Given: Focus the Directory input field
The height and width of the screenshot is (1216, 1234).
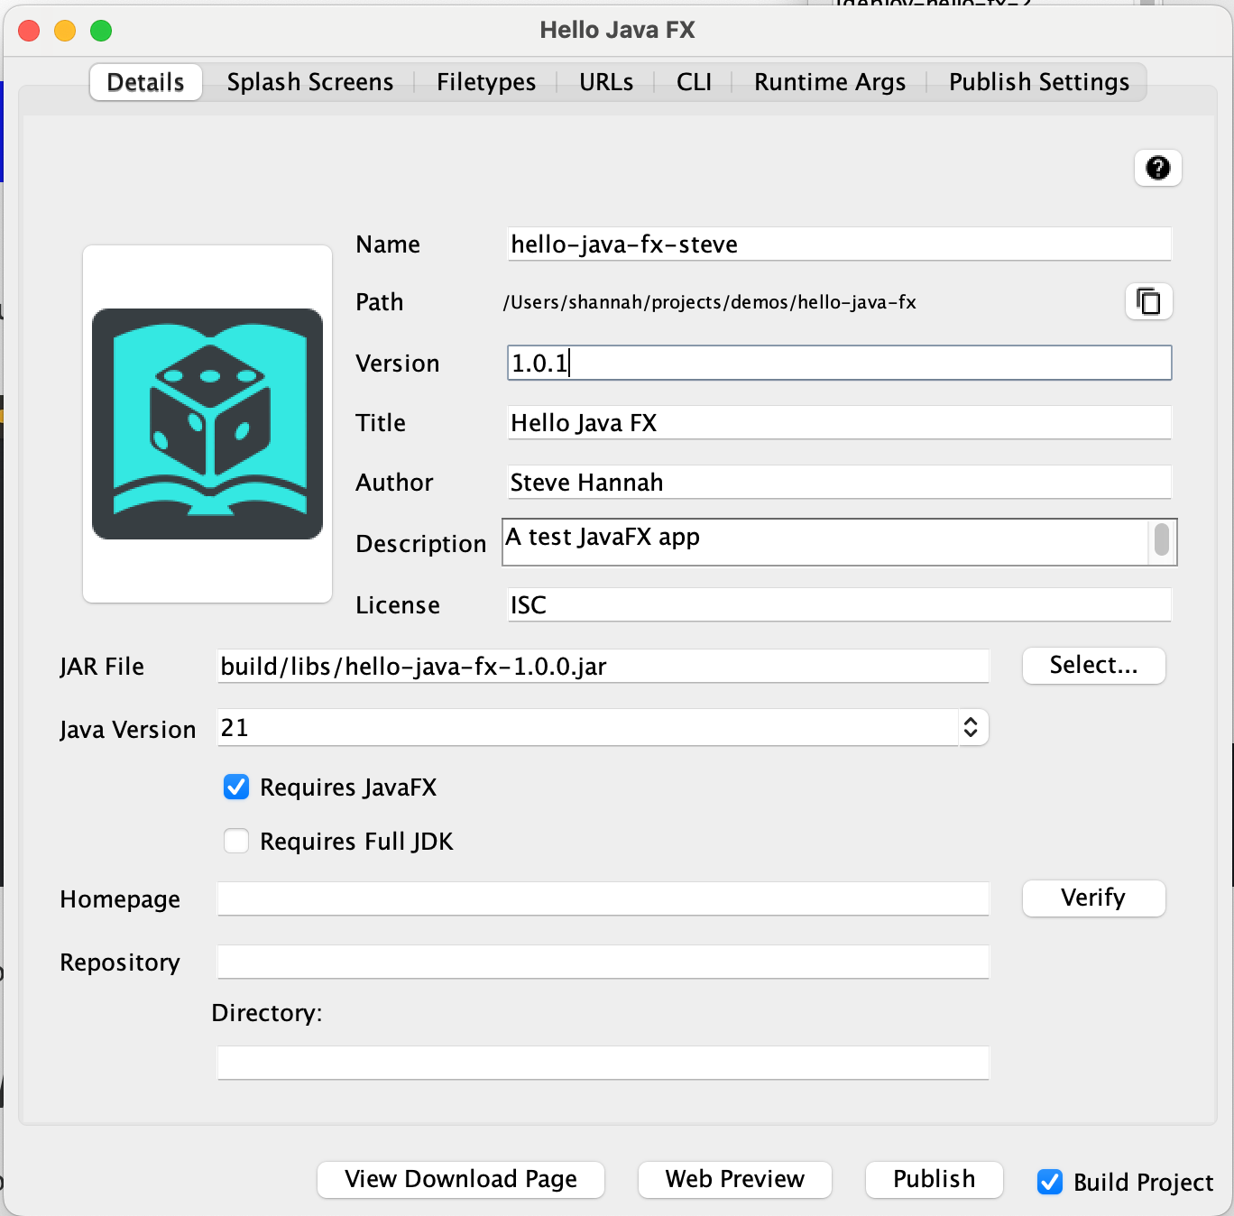Looking at the screenshot, I should 603,1064.
